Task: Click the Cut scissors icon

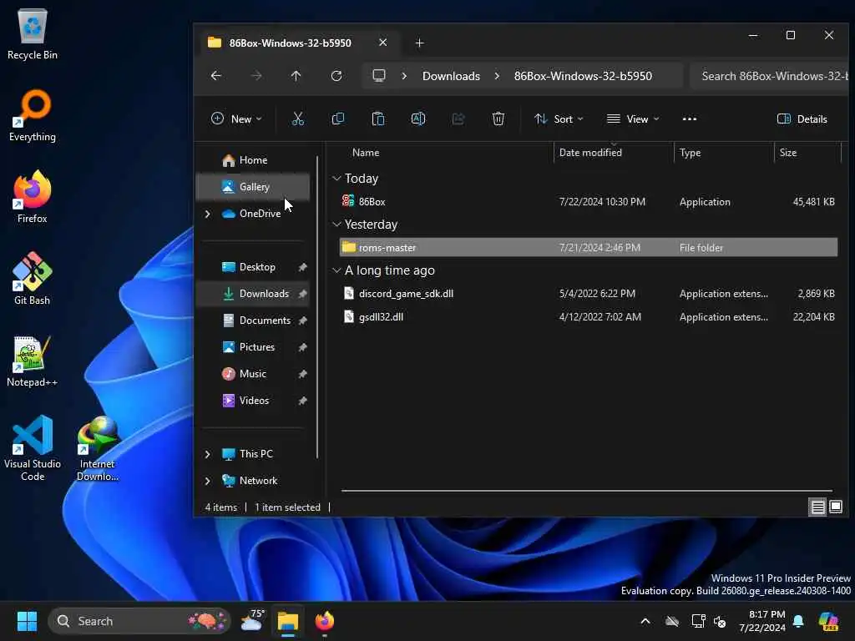Action: point(298,119)
